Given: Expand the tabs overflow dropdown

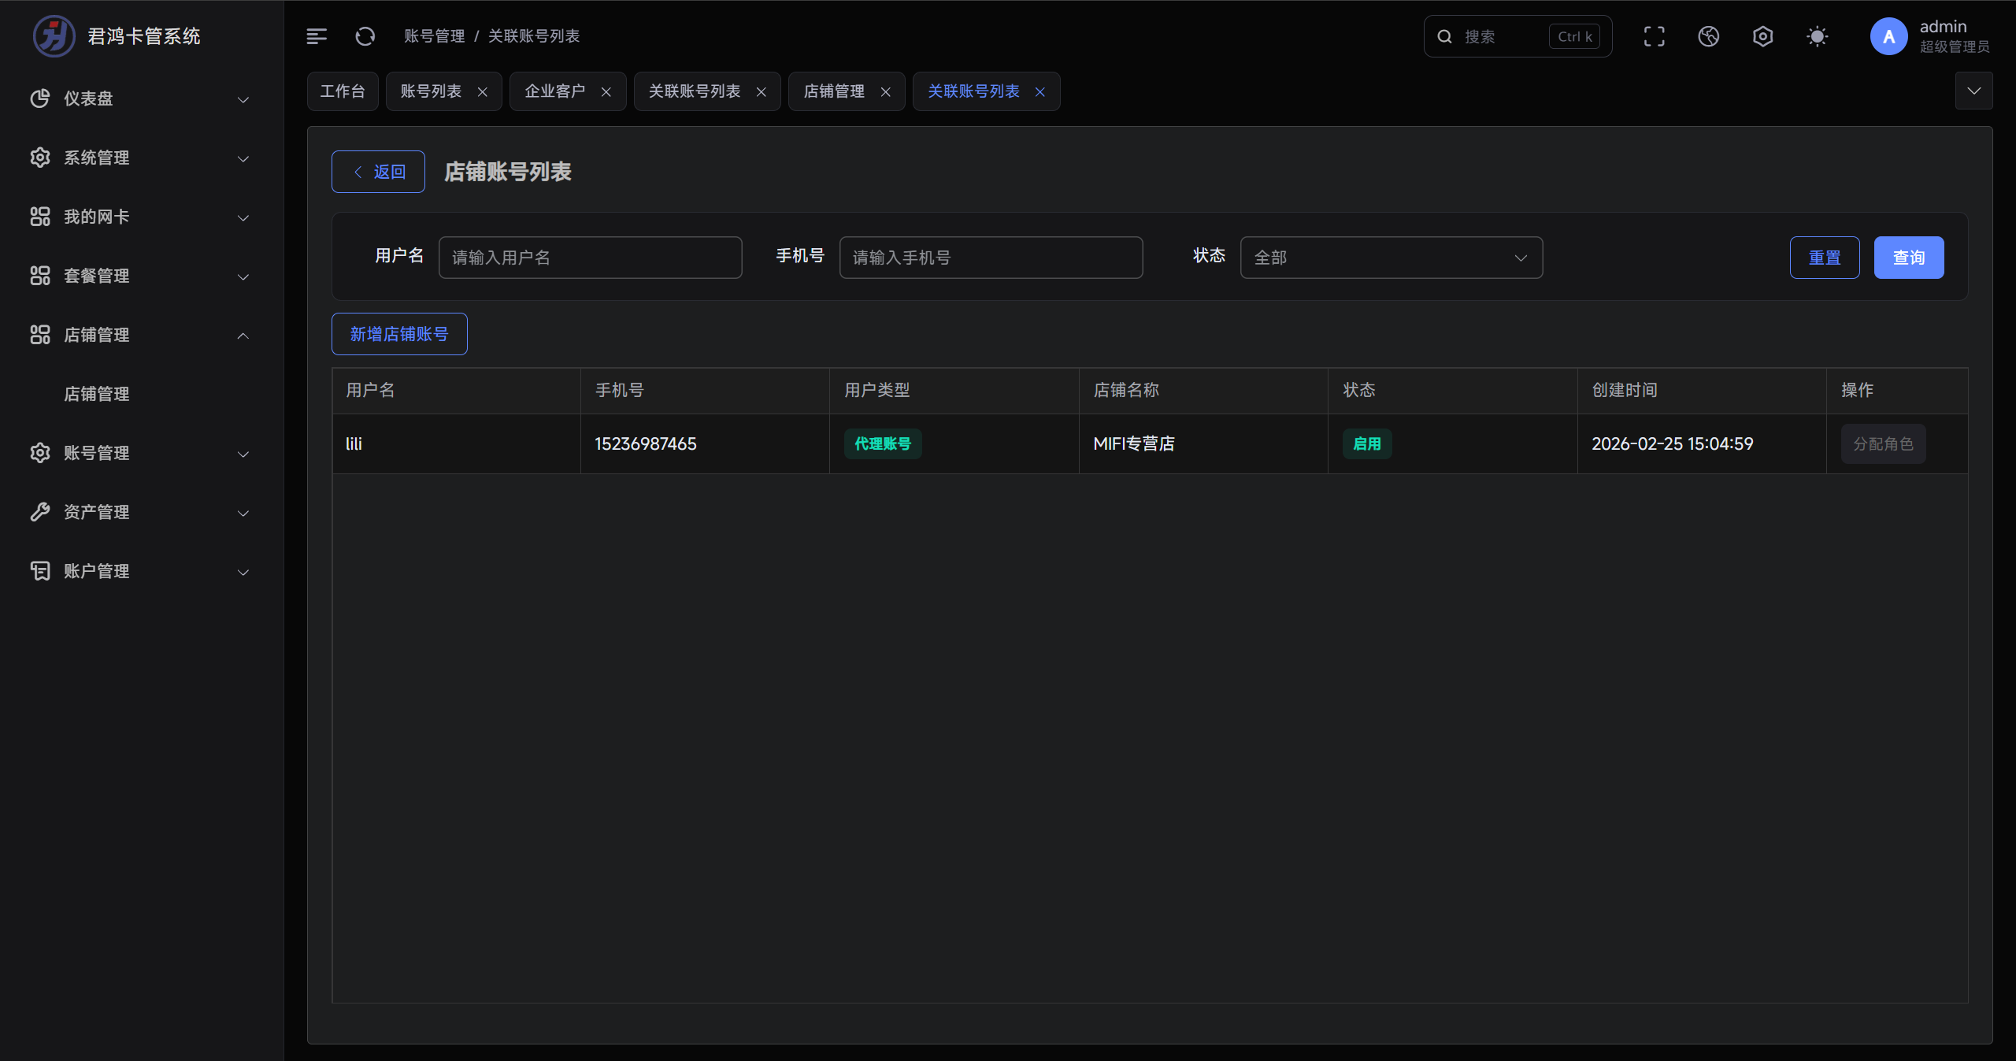Looking at the screenshot, I should click(1973, 91).
